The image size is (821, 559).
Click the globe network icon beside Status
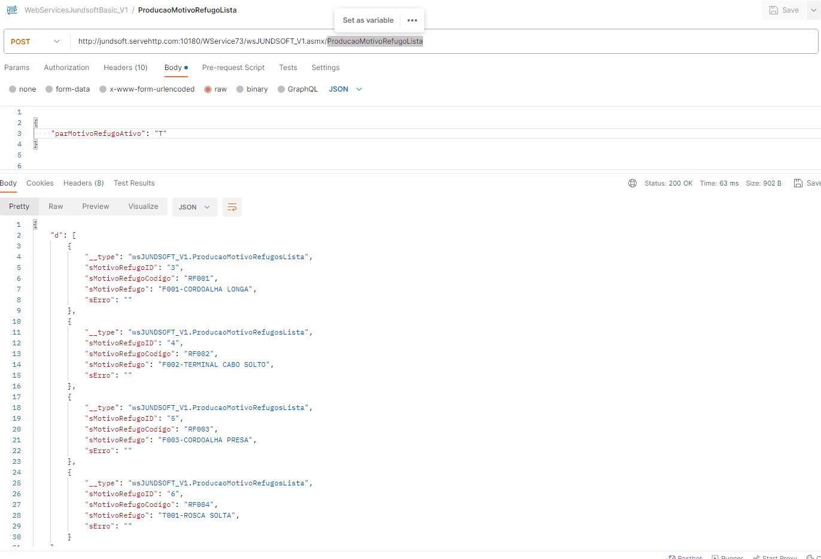click(x=633, y=183)
